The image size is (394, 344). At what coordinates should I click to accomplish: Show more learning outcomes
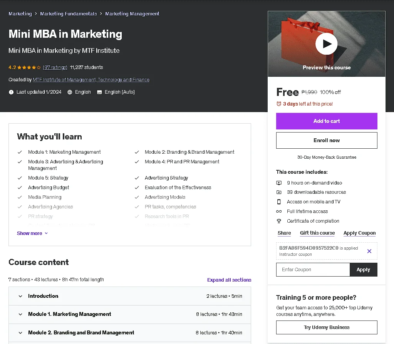point(32,233)
